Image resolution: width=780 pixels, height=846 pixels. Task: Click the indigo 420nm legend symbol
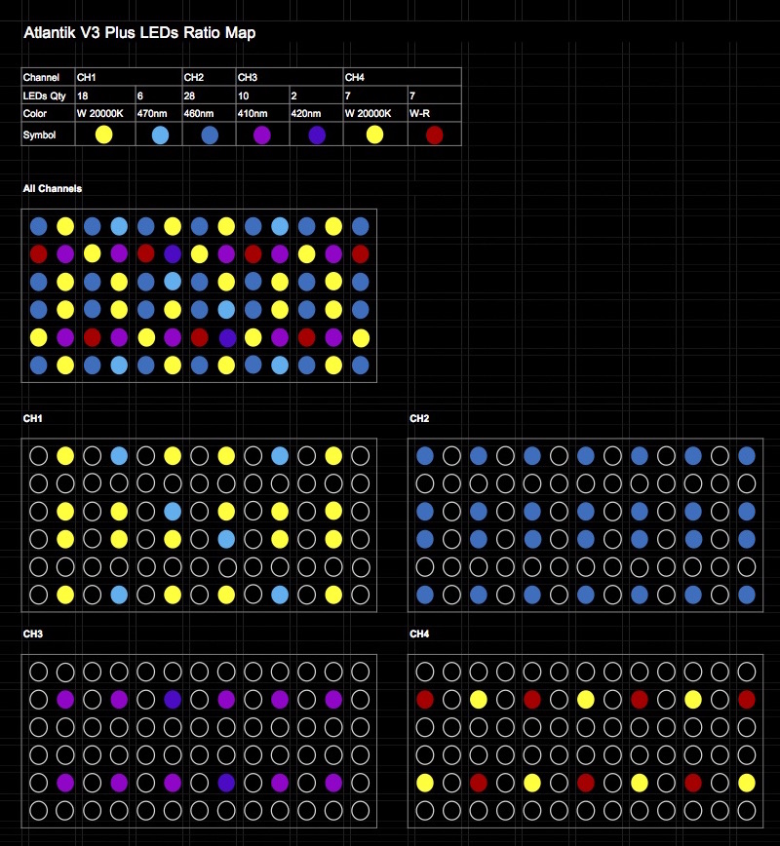click(317, 135)
